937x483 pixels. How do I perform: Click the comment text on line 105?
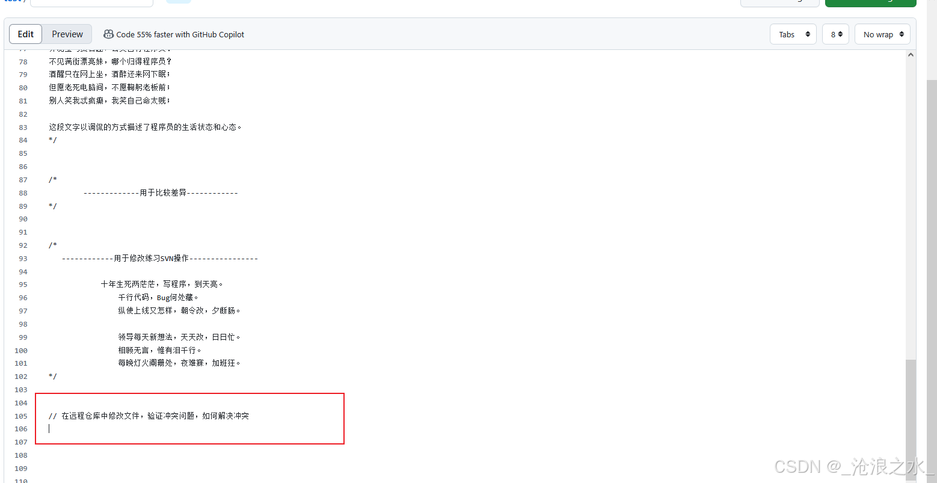coord(149,416)
